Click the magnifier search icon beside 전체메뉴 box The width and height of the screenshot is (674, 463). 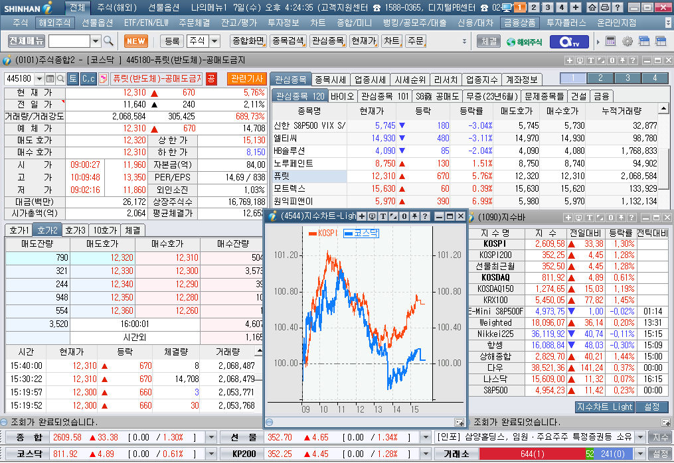108,41
